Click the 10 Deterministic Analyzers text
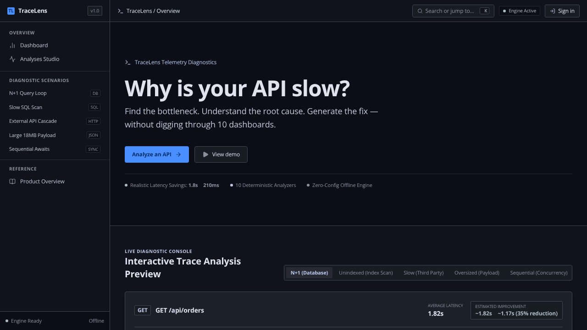 click(x=266, y=185)
